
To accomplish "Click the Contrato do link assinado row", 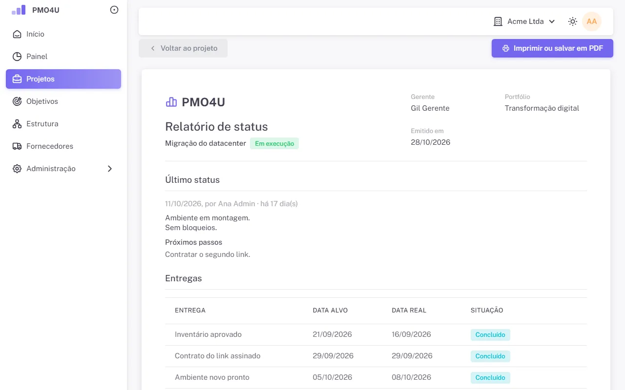I will 376,356.
